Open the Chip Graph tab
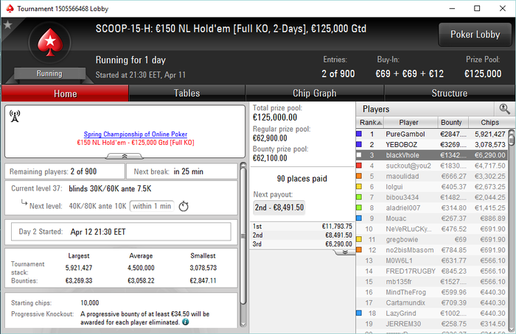Screen dimensions: 516x334 [315, 93]
